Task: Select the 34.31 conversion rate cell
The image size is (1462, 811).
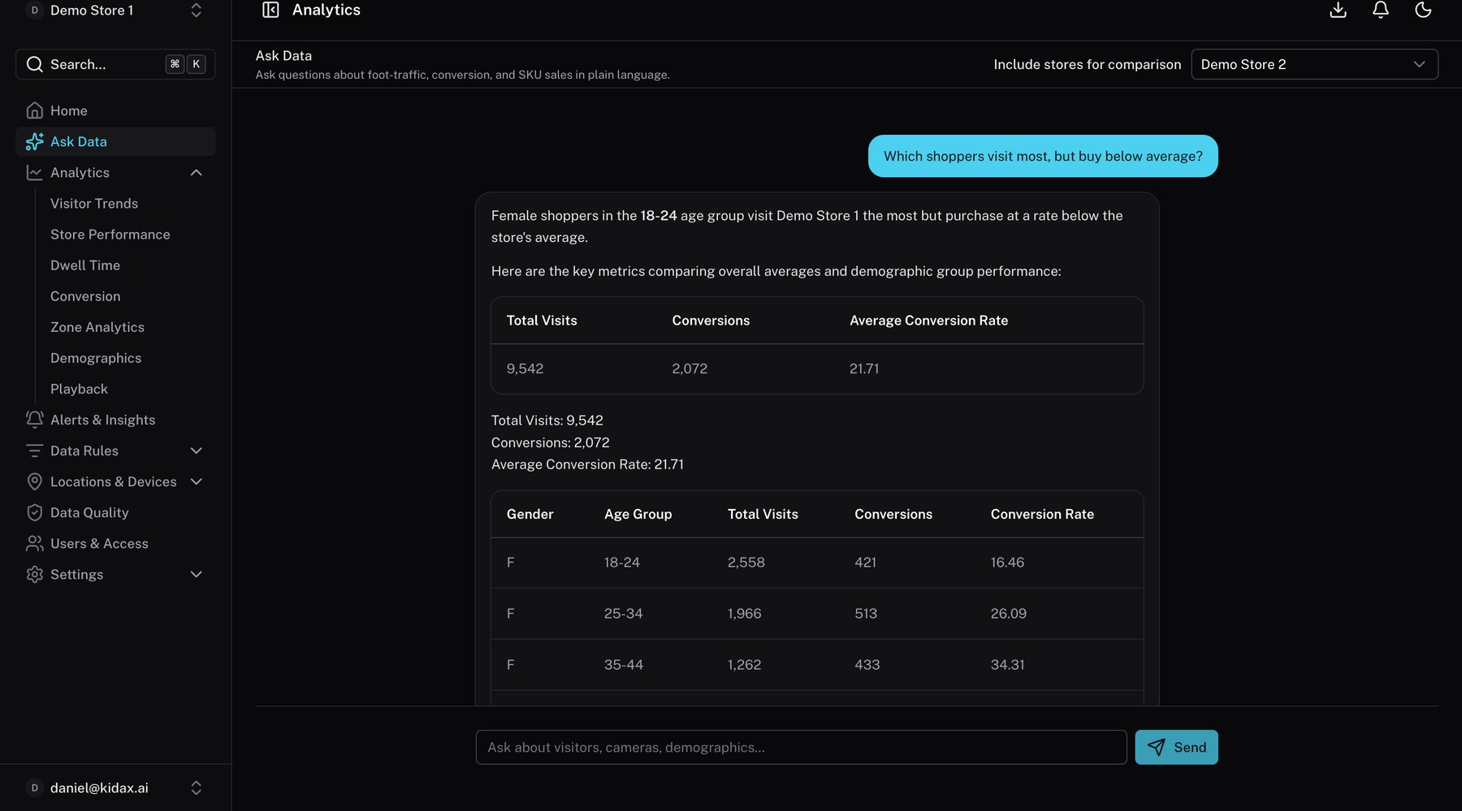Action: [x=1007, y=664]
